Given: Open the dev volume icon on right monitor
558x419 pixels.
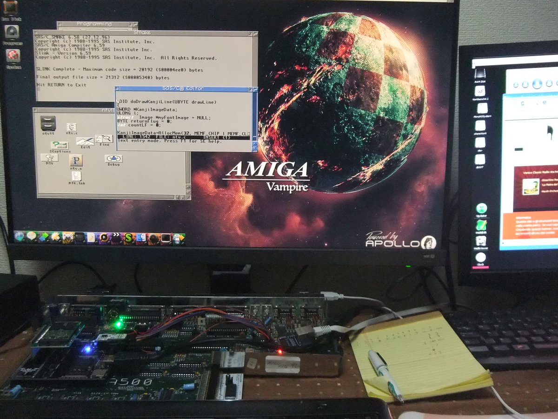Looking at the screenshot, I should pyautogui.click(x=480, y=142).
